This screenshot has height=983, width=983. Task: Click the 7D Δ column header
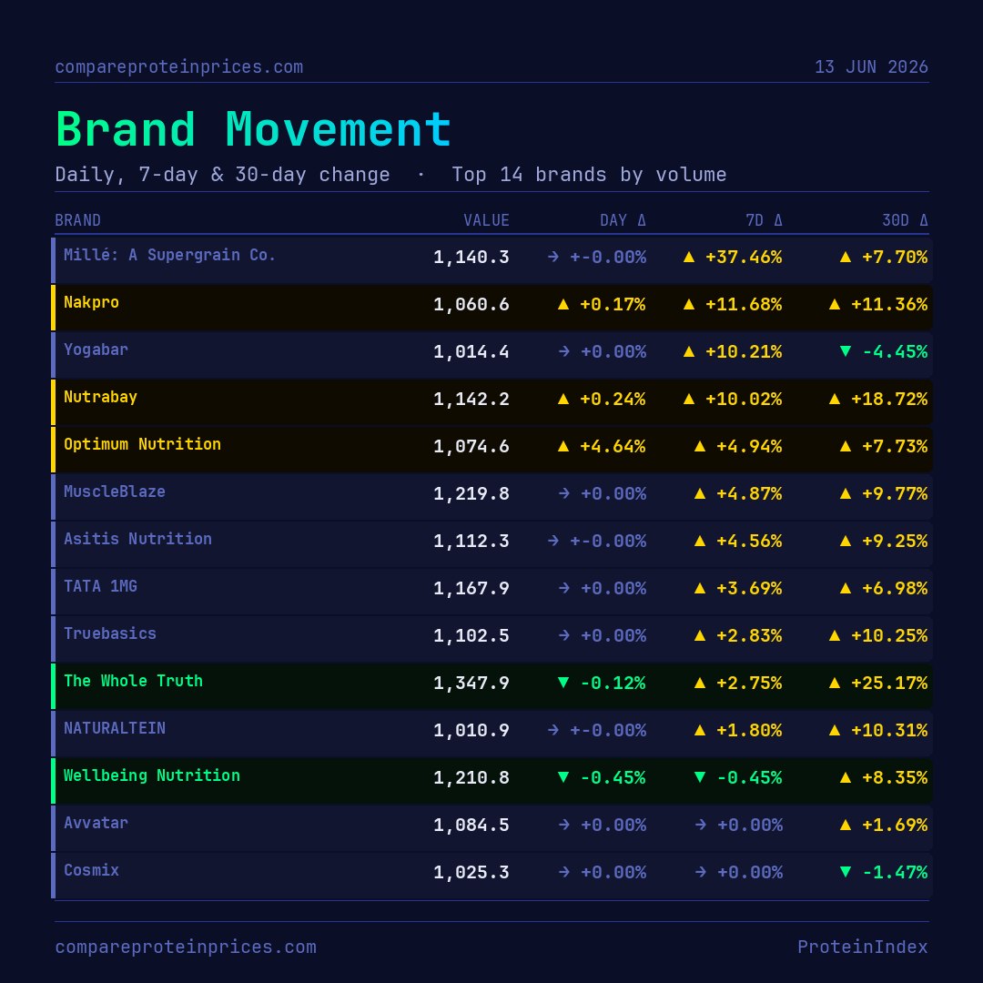[764, 220]
